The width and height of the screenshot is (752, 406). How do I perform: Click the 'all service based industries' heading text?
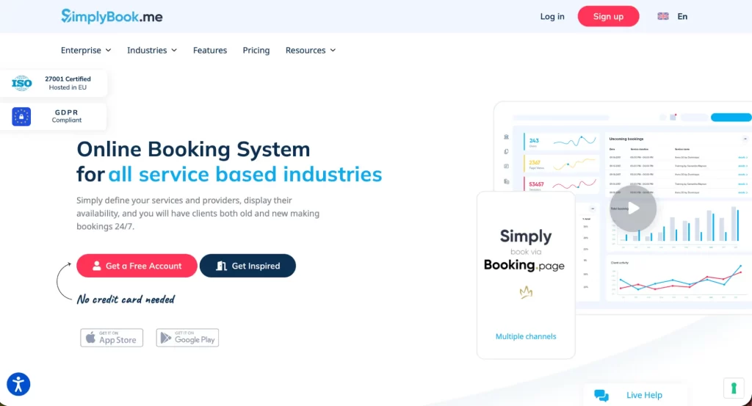(245, 174)
